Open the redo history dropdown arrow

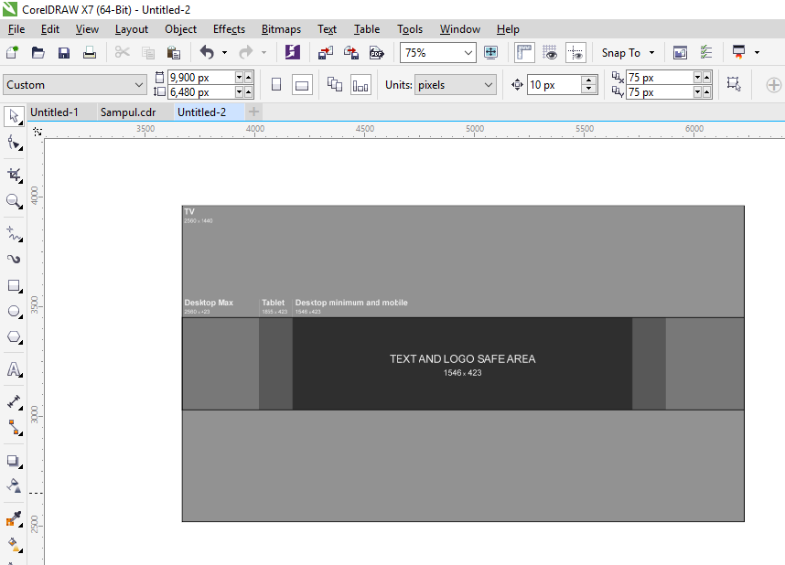pos(263,52)
